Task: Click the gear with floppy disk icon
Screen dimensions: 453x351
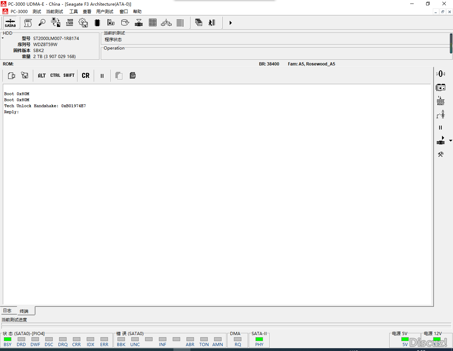Action: [83, 23]
